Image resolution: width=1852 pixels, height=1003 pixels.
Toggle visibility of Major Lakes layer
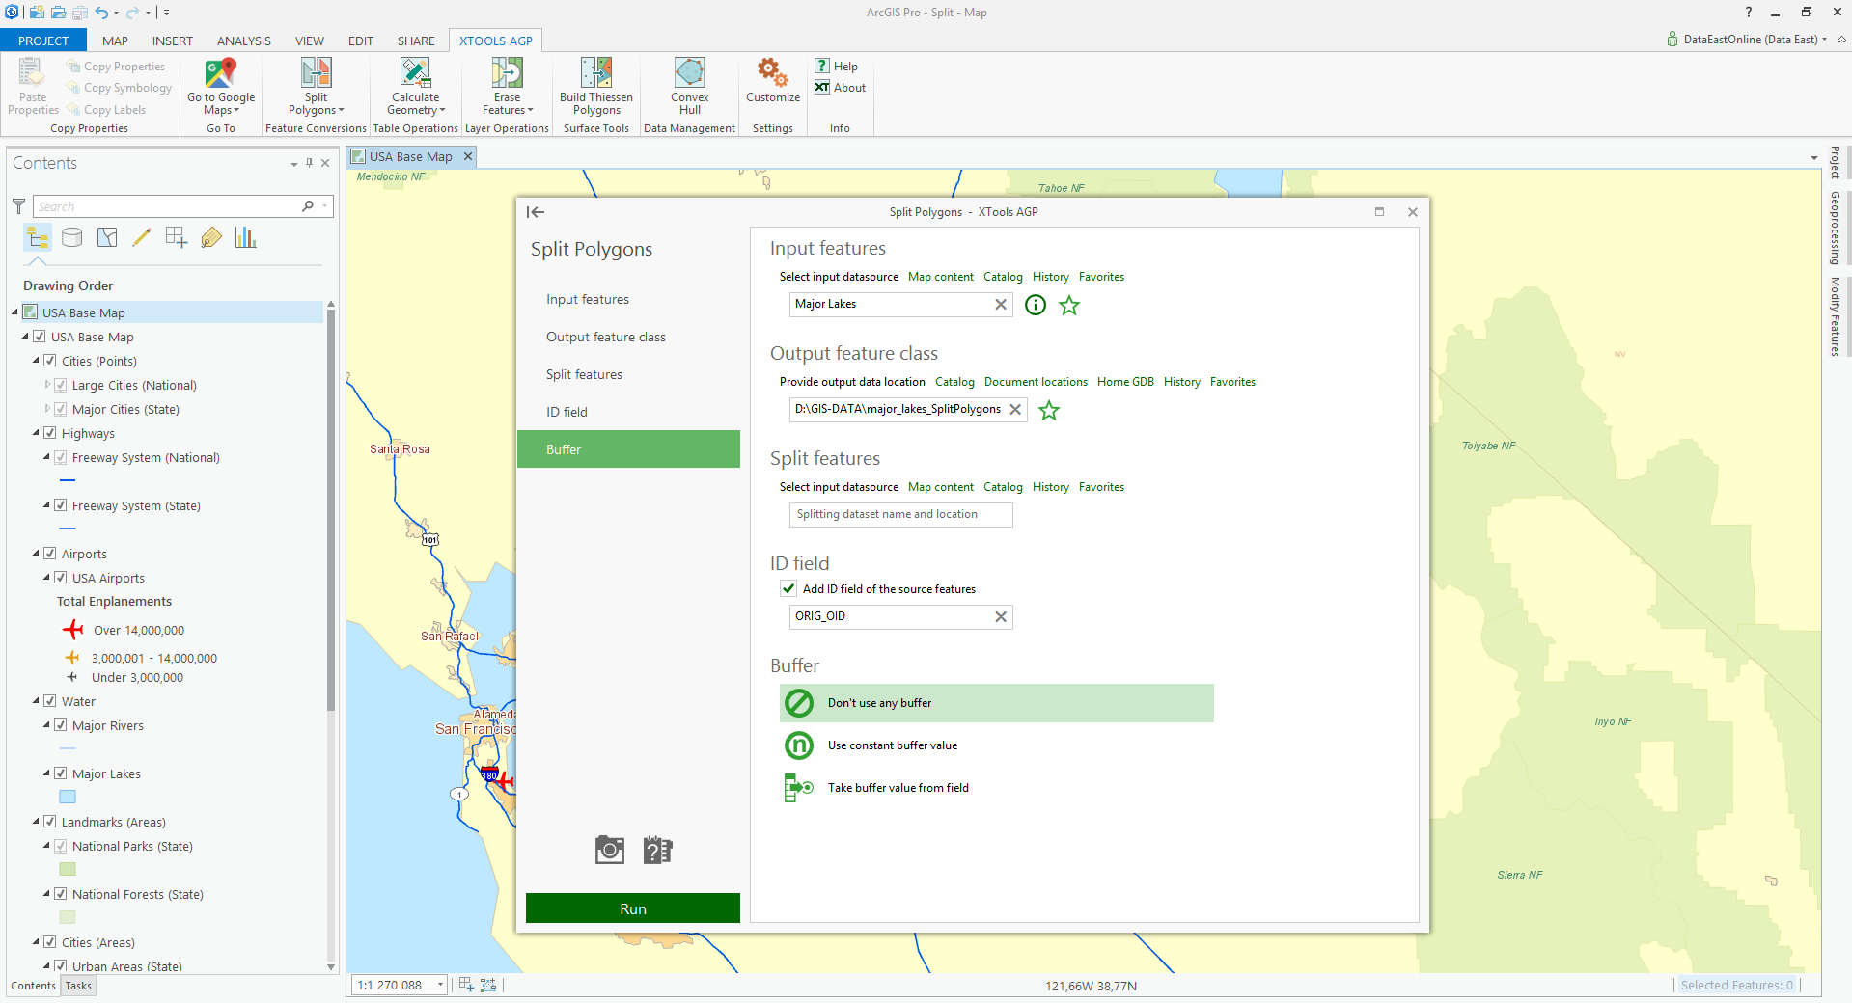[61, 773]
